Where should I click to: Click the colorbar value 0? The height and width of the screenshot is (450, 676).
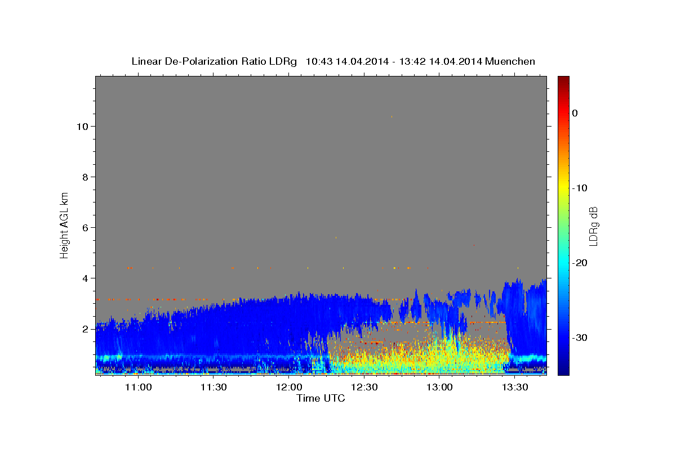[575, 113]
